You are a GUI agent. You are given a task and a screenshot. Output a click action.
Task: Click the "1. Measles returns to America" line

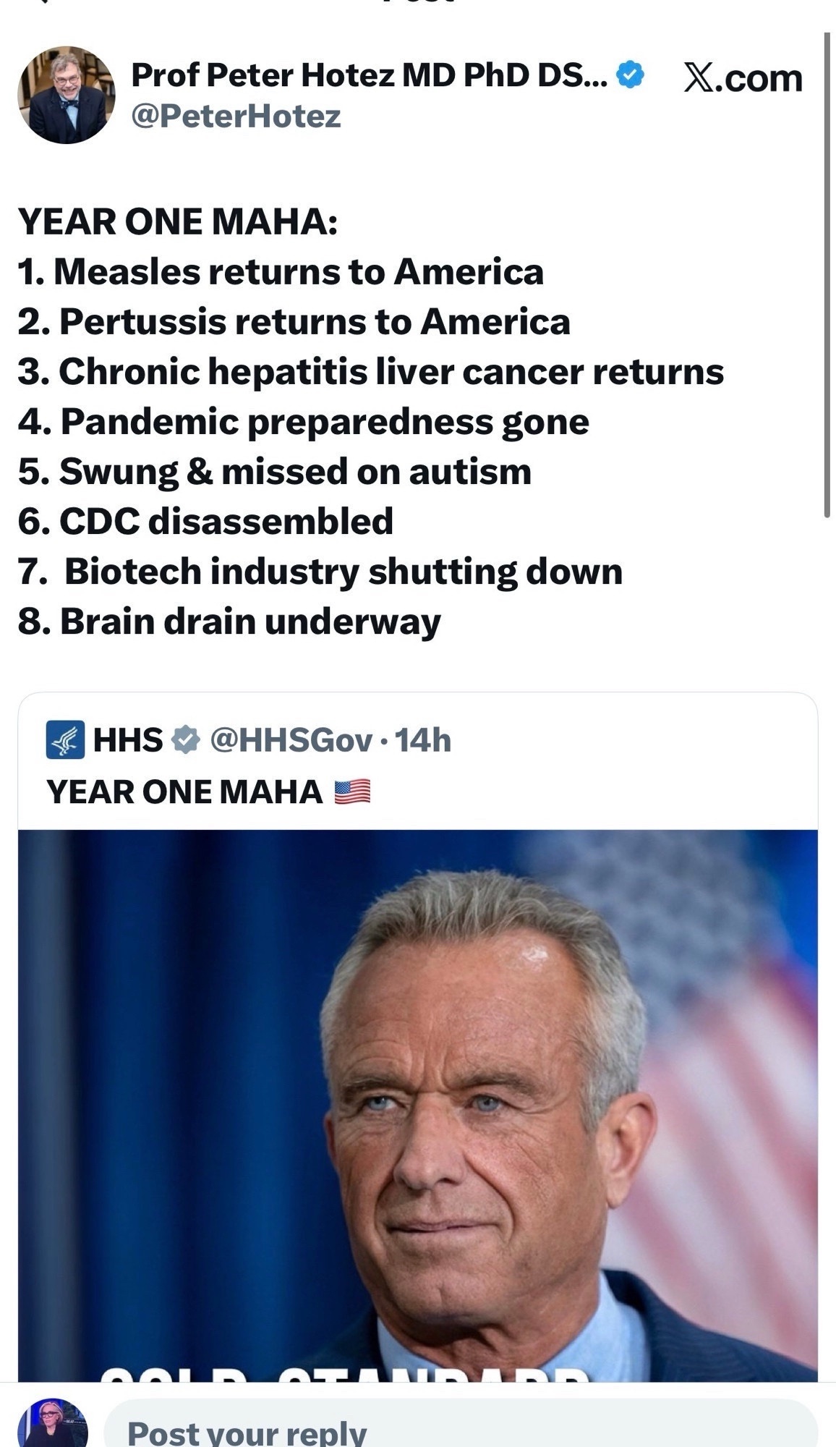[281, 271]
